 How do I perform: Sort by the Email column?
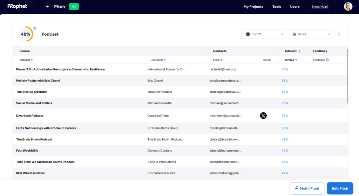click(218, 60)
